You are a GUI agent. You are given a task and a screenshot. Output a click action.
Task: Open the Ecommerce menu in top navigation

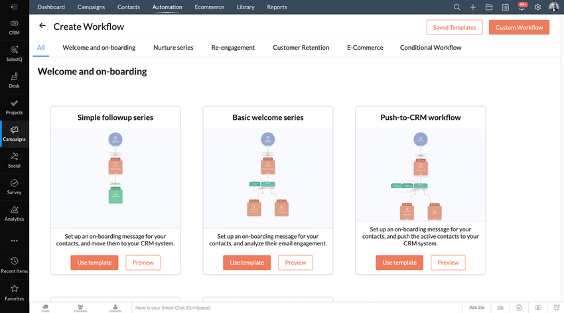point(209,7)
